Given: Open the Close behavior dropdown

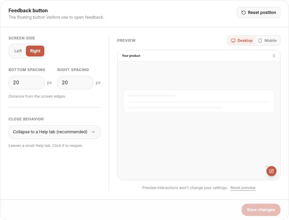Looking at the screenshot, I should [x=55, y=132].
